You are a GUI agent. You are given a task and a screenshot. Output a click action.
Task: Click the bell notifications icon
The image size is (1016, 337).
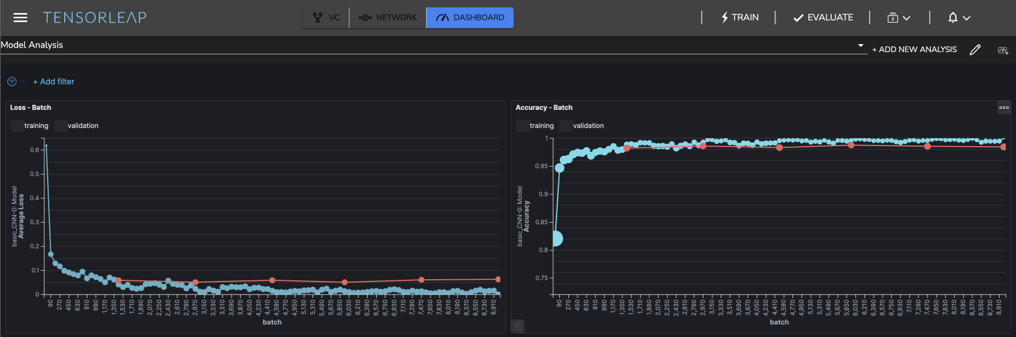coord(952,18)
